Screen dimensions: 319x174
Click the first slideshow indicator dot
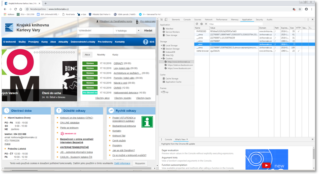pyautogui.click(x=35, y=52)
